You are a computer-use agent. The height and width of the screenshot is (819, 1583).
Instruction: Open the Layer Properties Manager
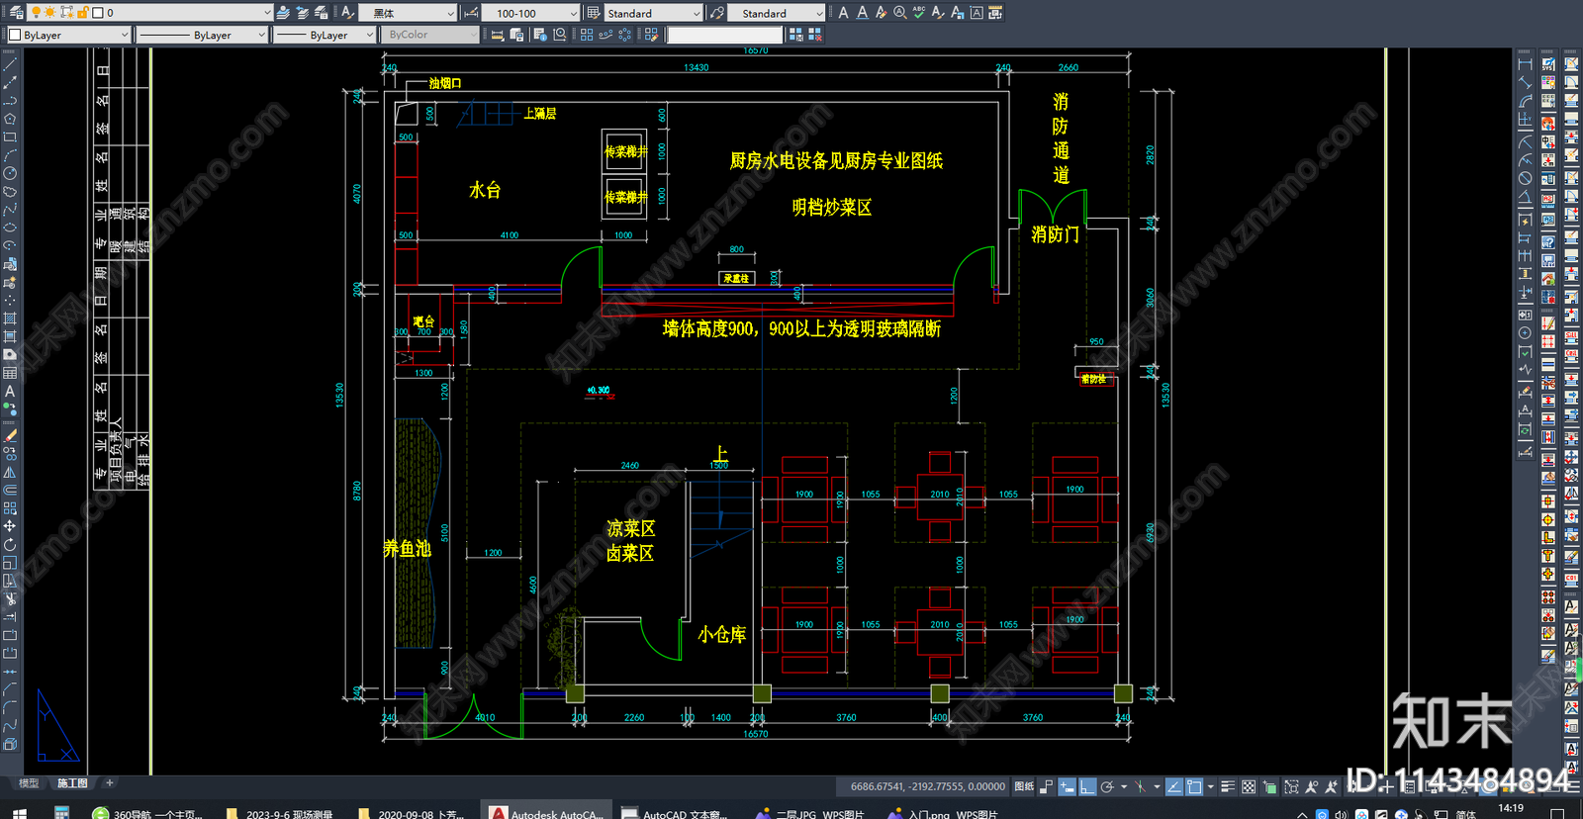pyautogui.click(x=16, y=13)
